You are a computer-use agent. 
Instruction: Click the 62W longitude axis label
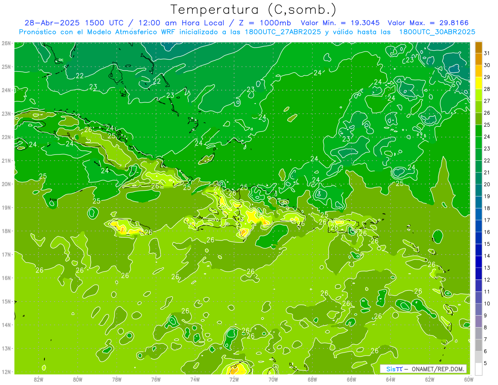[x=430, y=379]
